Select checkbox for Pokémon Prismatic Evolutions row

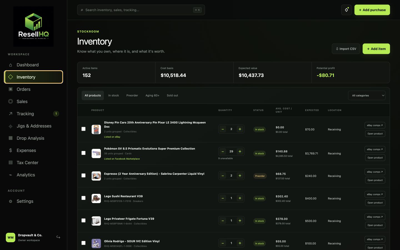[83, 153]
